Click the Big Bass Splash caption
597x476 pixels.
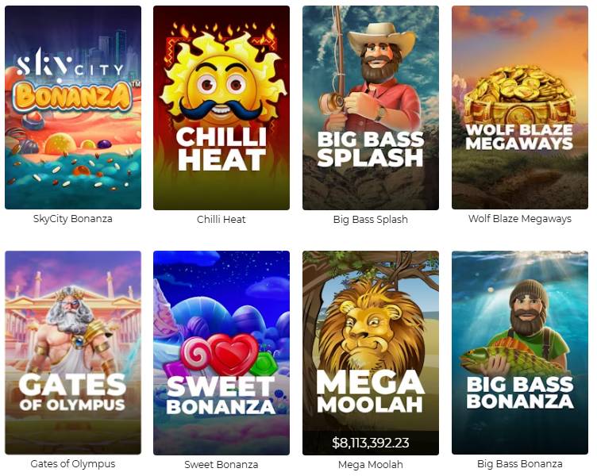click(371, 219)
